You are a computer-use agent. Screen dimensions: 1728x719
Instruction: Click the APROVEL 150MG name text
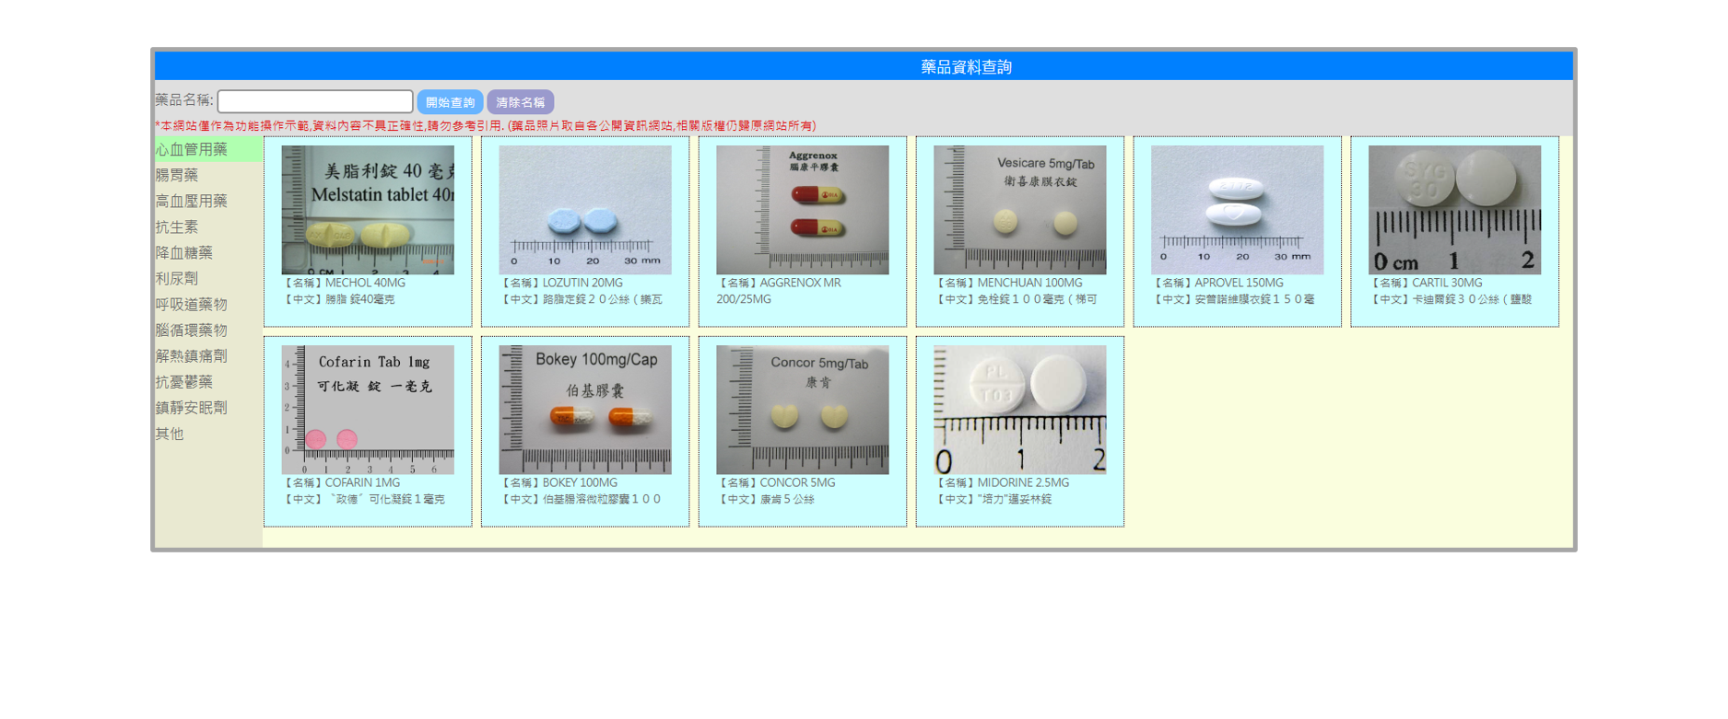(x=1217, y=283)
